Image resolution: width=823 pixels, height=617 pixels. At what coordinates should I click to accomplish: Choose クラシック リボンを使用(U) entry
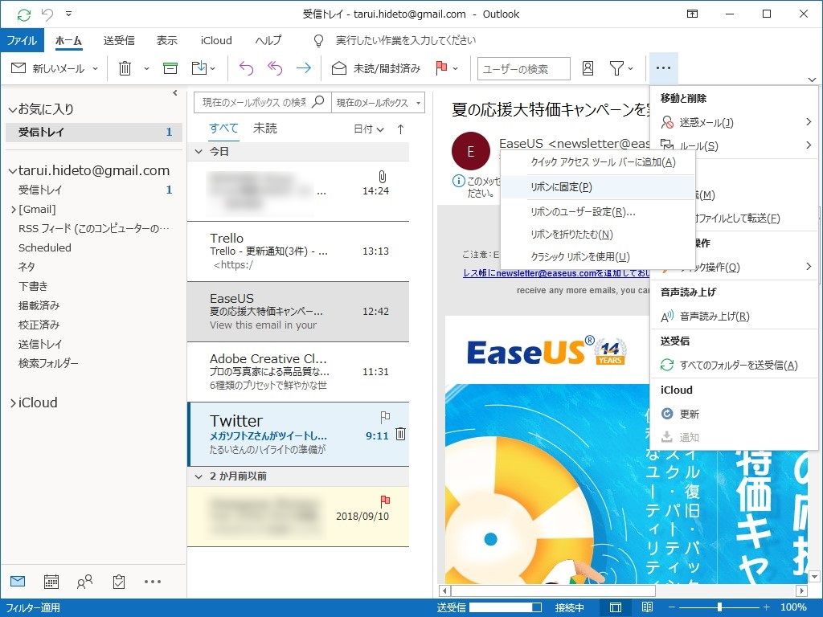coord(597,257)
